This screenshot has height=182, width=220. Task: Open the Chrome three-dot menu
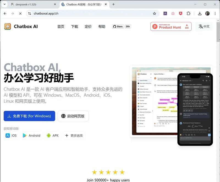click(x=215, y=13)
